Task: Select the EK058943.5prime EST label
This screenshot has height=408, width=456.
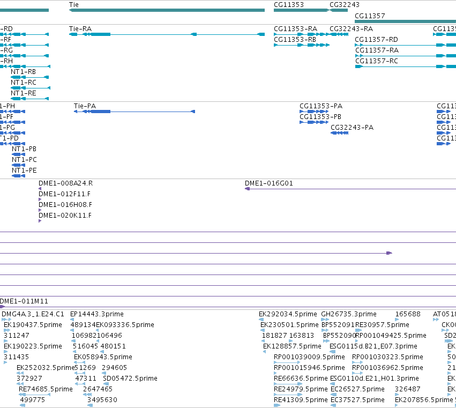Action: point(103,357)
